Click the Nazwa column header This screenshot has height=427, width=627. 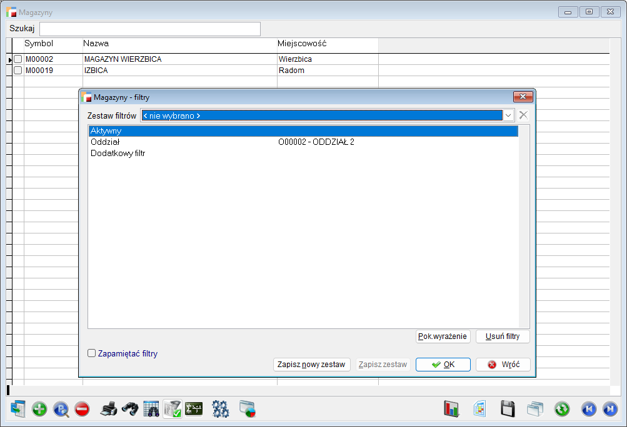click(96, 44)
